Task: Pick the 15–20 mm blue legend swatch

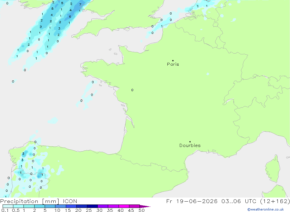Action: (71, 206)
